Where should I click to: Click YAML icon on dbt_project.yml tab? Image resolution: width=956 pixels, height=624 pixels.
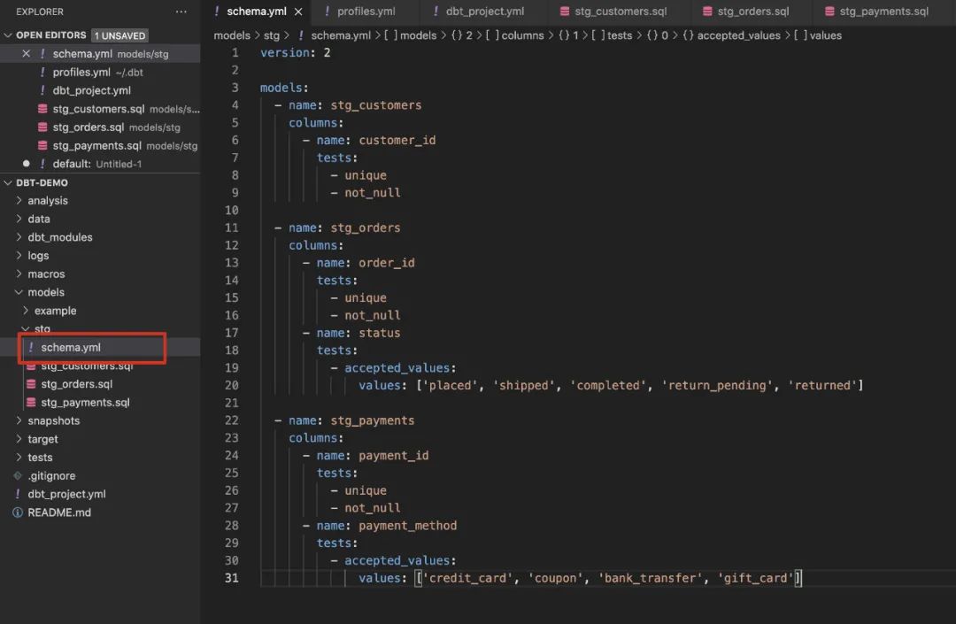(436, 12)
